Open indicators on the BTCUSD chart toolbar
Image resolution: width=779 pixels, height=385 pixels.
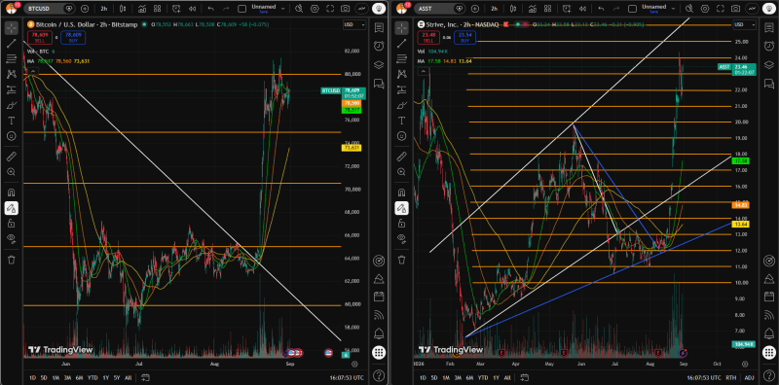click(x=142, y=9)
